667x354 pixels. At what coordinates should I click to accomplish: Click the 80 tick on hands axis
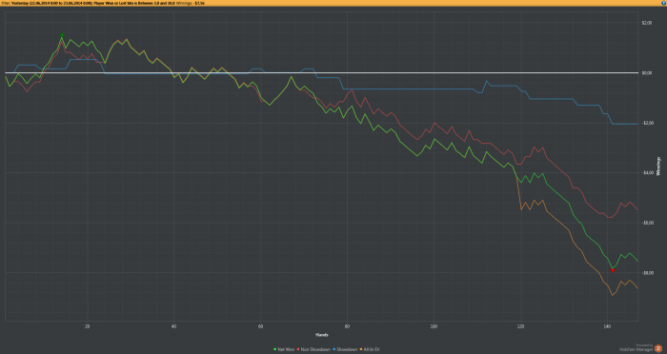click(347, 326)
